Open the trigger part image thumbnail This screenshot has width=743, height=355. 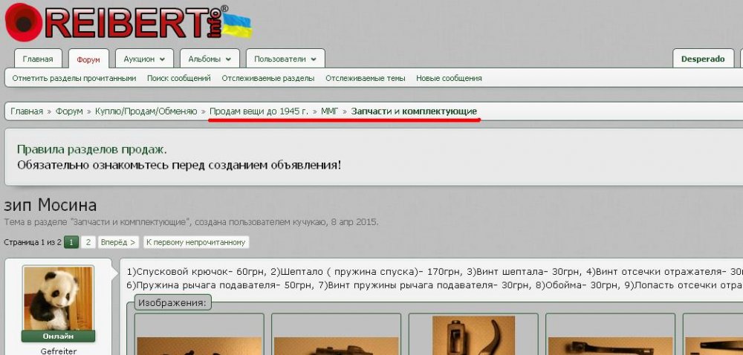click(473, 334)
